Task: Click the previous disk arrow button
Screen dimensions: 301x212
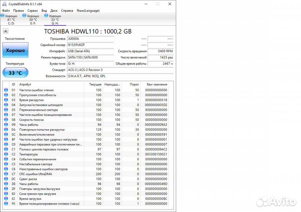Action: tap(5, 31)
